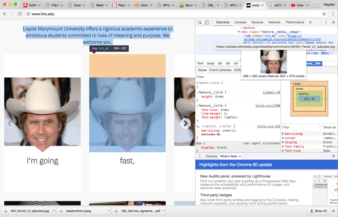Open the style.css:133 source link
This screenshot has height=217, width=338.
(269, 126)
